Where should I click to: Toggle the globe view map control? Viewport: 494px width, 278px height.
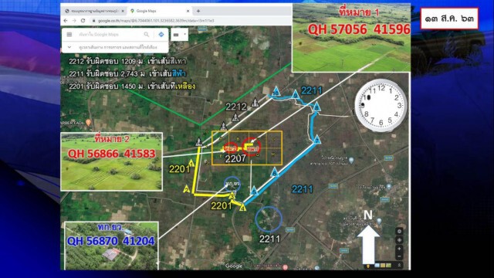pyautogui.click(x=399, y=232)
